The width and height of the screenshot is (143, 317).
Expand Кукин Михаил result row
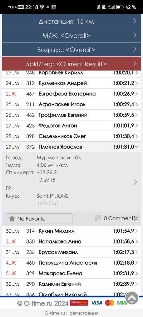(71, 231)
